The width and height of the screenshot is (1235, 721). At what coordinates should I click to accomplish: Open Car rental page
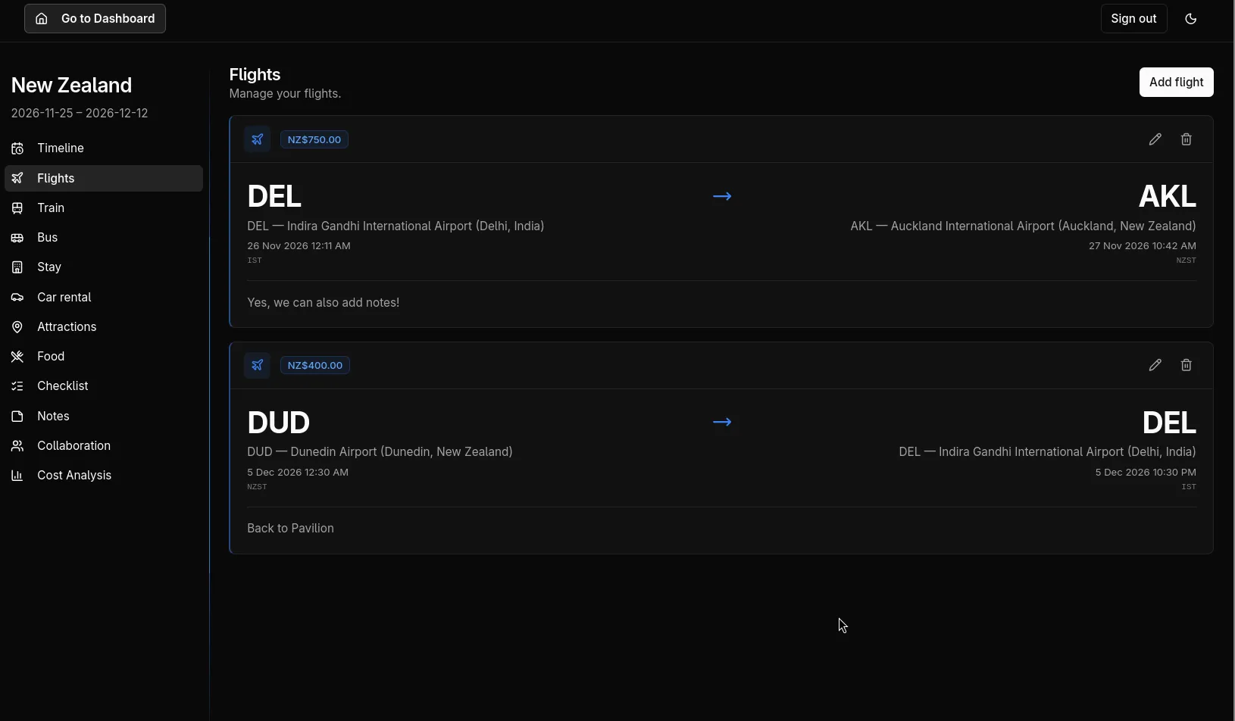[64, 298]
